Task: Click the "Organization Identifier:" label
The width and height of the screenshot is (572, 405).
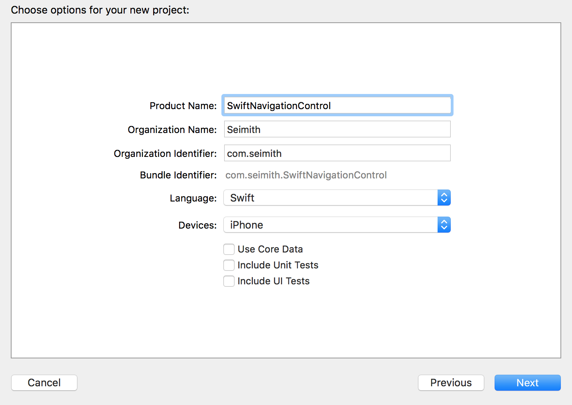Action: pos(165,154)
